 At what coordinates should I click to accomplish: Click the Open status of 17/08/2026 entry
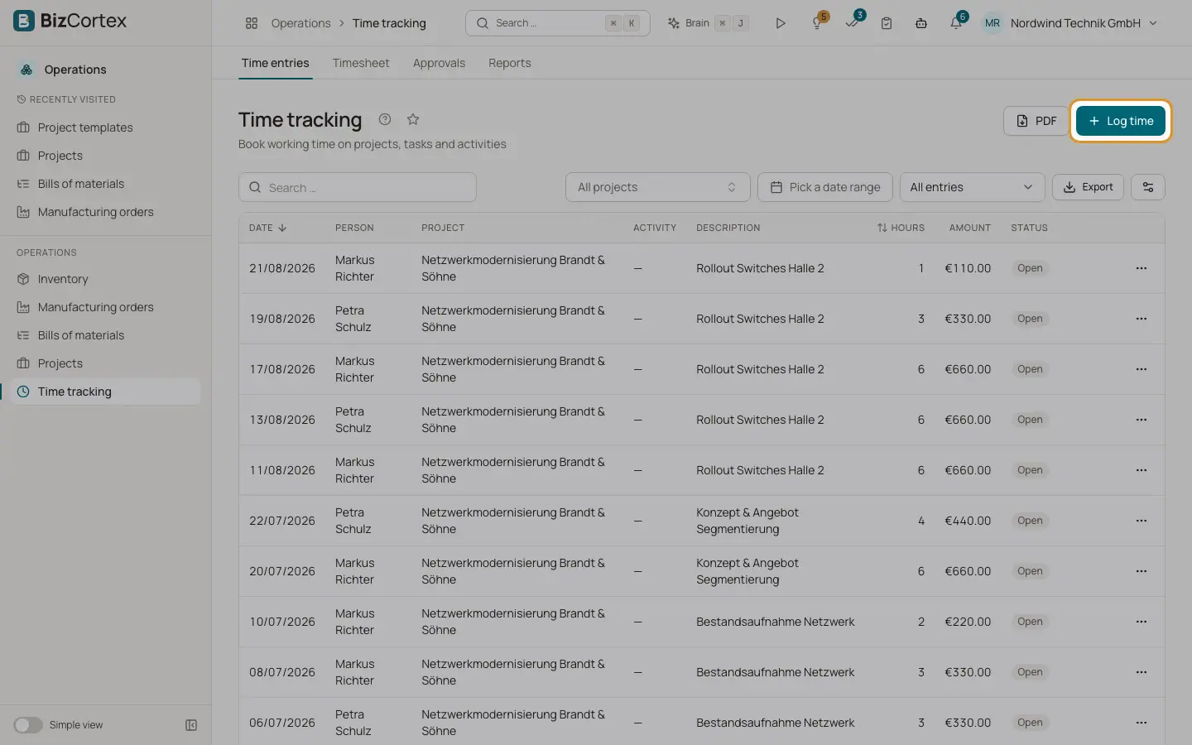(1030, 369)
